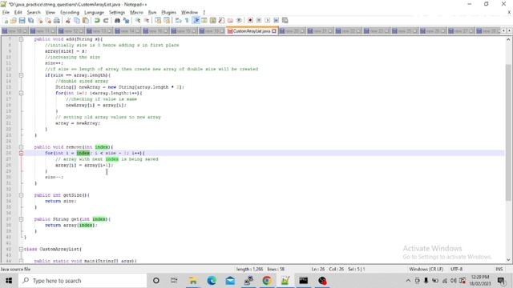Image resolution: width=513 pixels, height=288 pixels.
Task: Click the Redo toolbar icon
Action: [106, 20]
